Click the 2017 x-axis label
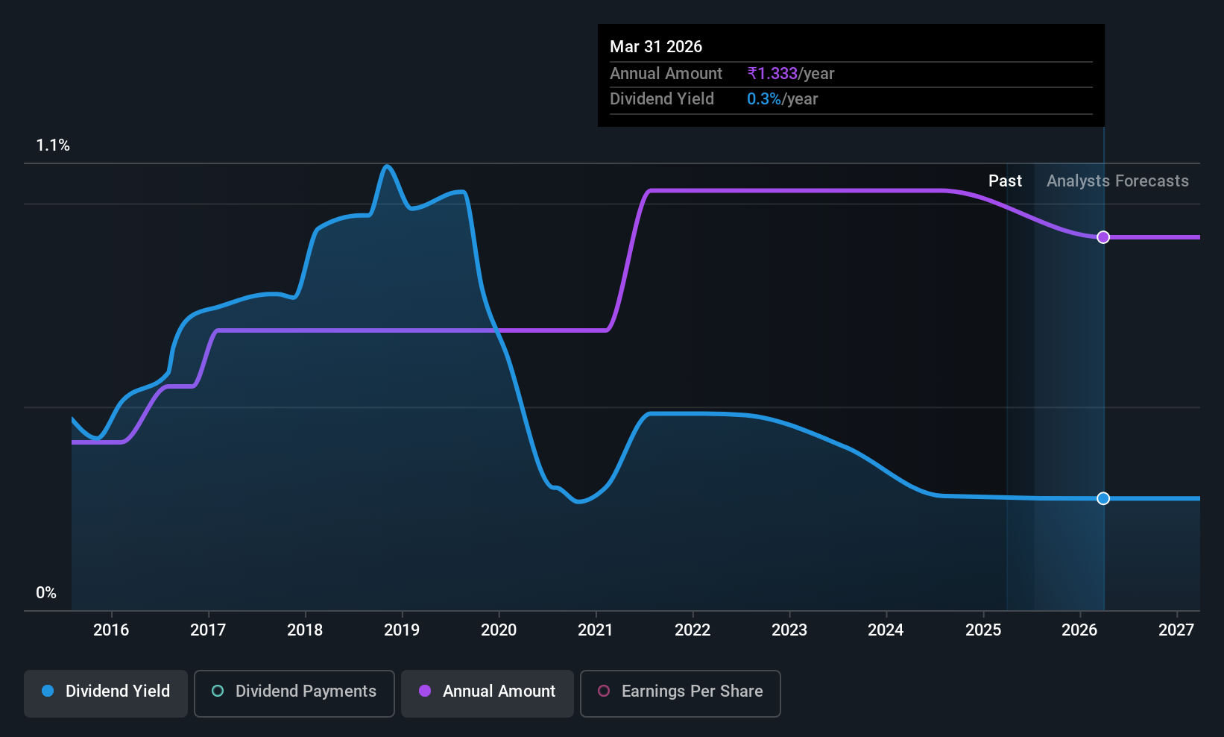This screenshot has width=1224, height=737. coord(208,630)
